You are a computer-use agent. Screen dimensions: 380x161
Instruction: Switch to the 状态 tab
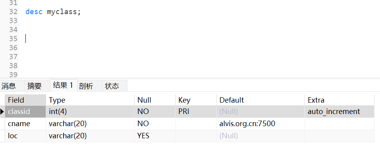(x=112, y=86)
